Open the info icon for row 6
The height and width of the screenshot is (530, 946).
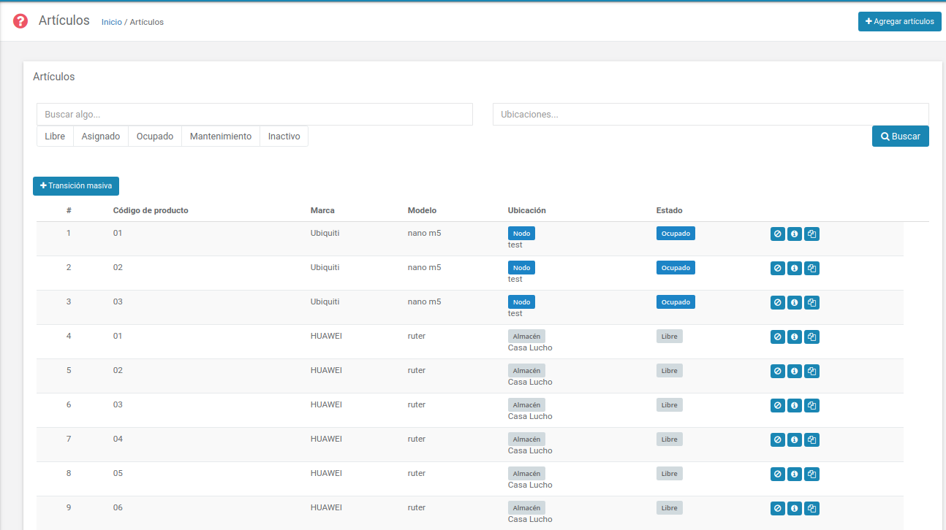pos(795,406)
